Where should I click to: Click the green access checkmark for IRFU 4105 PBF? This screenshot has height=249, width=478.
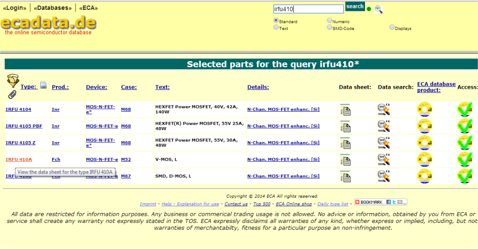point(465,126)
